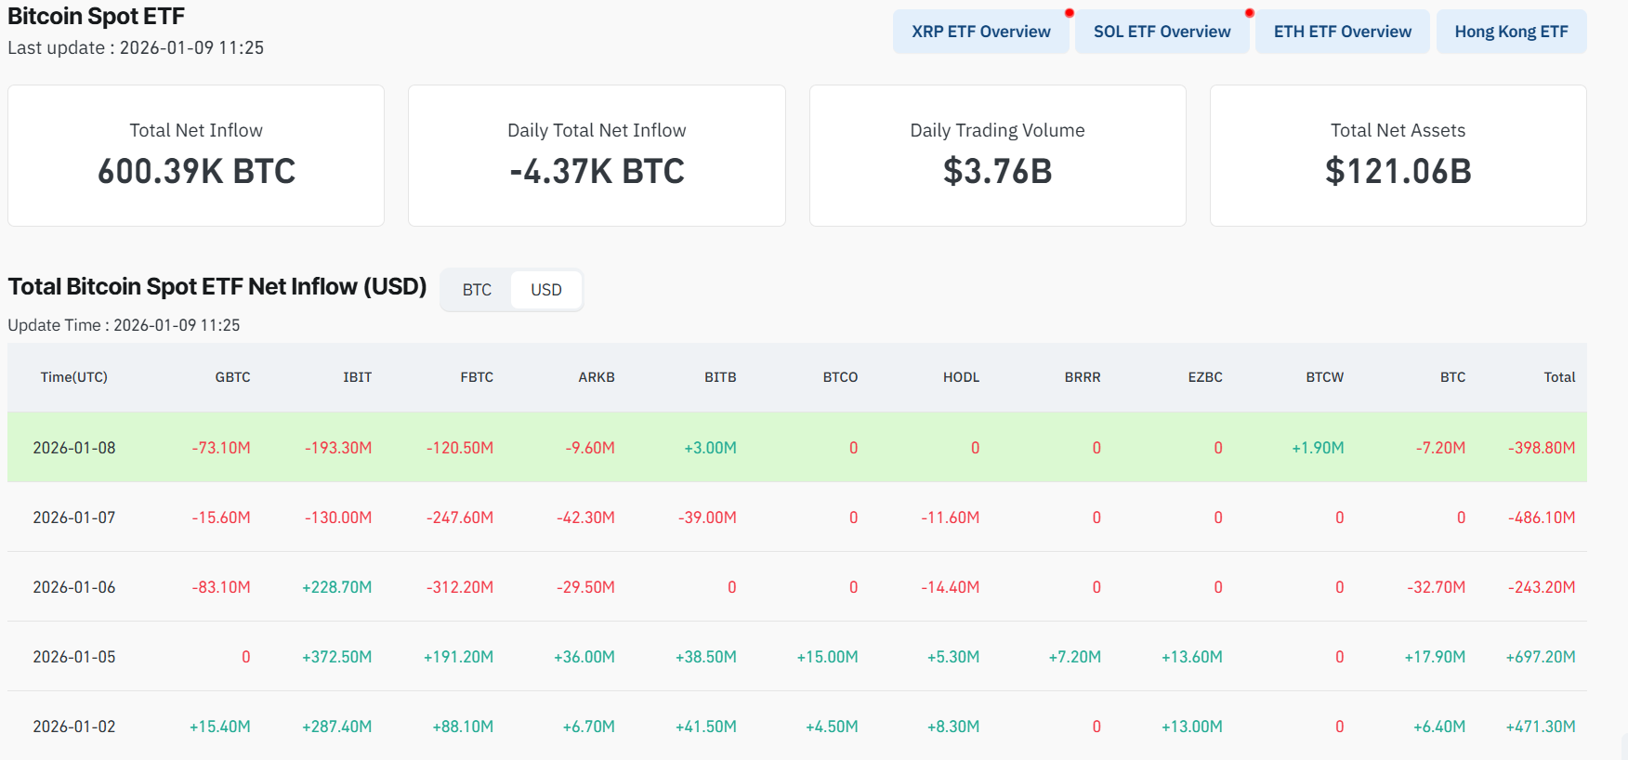Select the 2026-01-08 table row date

[74, 448]
